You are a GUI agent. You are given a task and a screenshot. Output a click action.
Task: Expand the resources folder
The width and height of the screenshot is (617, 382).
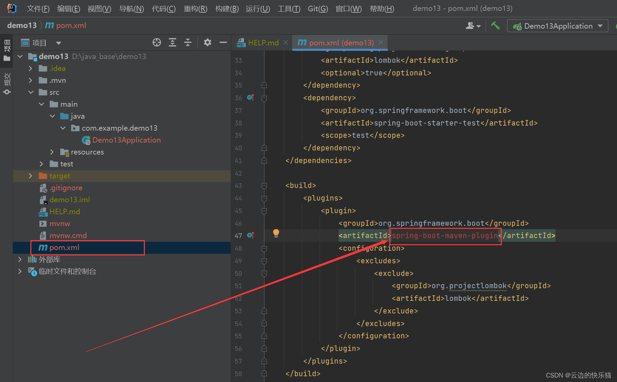coord(52,152)
